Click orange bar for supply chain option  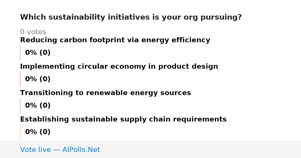20,132
